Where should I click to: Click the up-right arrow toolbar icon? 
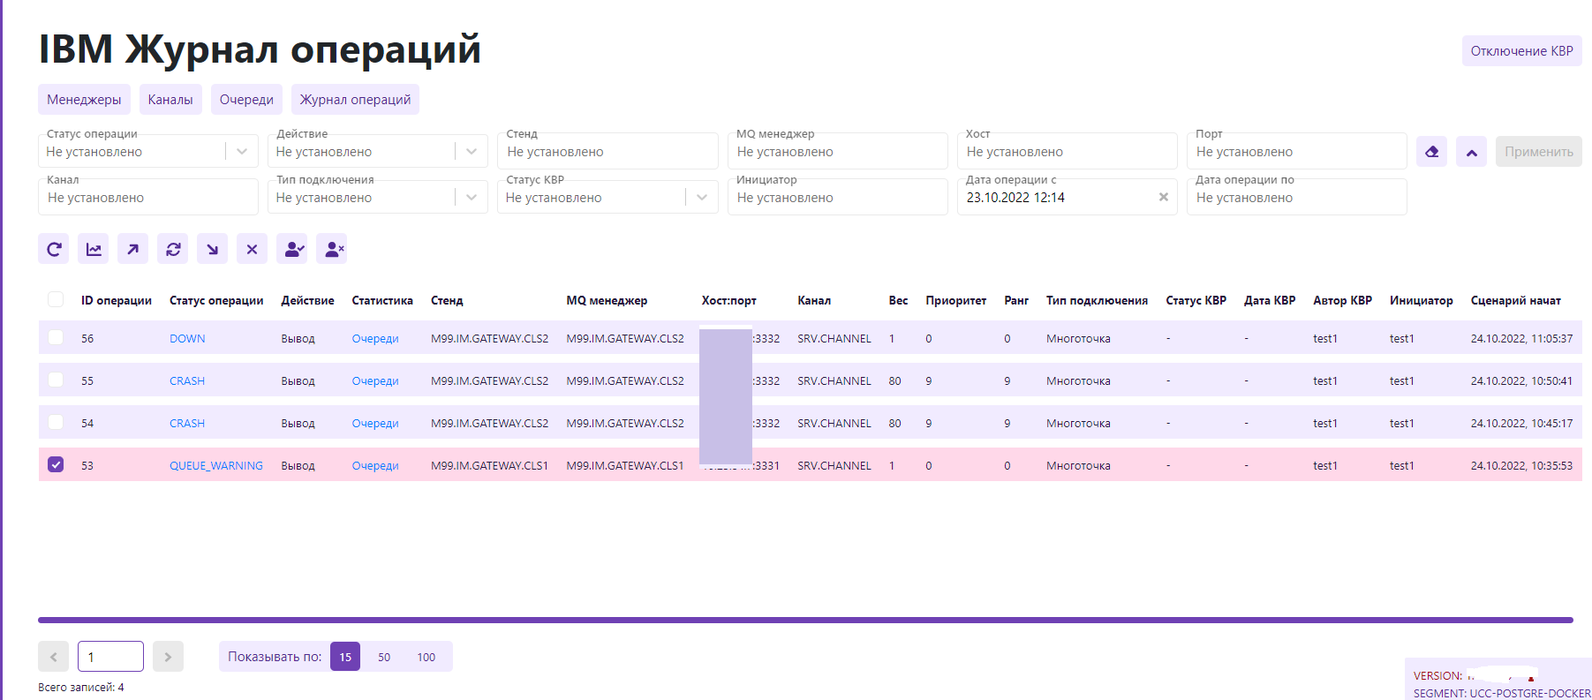coord(132,249)
